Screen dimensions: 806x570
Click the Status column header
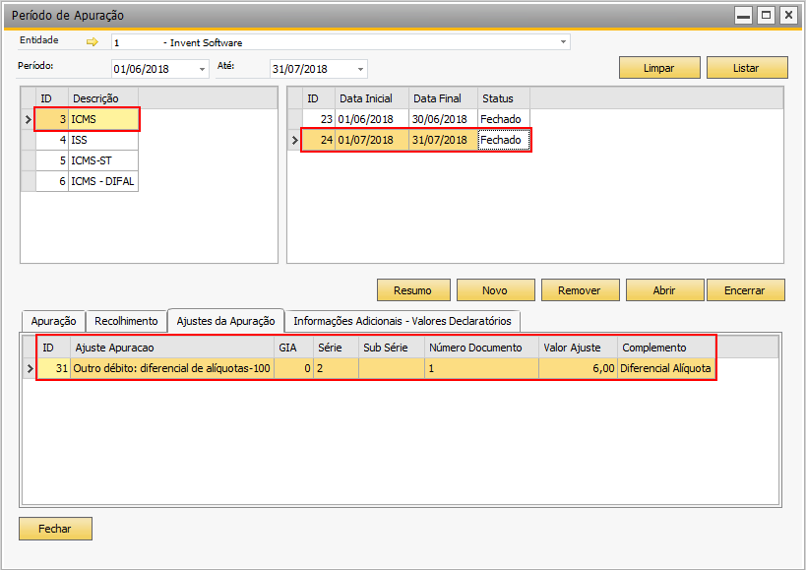pos(504,98)
